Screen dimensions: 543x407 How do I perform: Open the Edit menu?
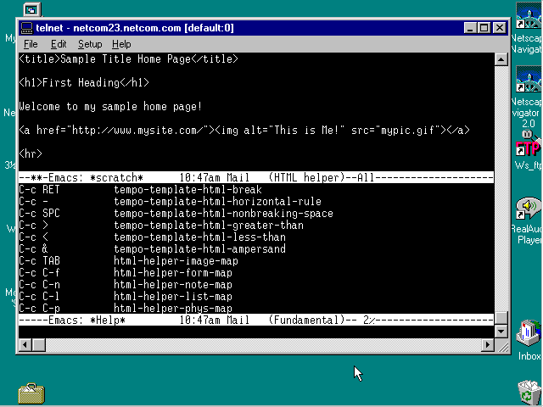[x=59, y=44]
